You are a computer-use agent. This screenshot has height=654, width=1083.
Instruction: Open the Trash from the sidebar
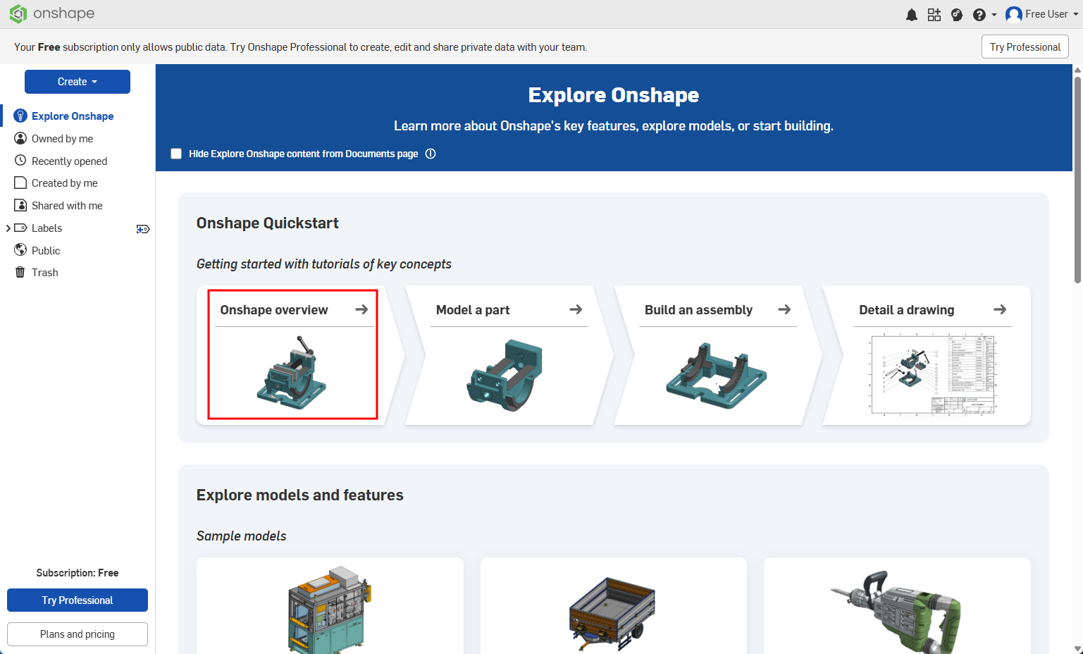[44, 272]
